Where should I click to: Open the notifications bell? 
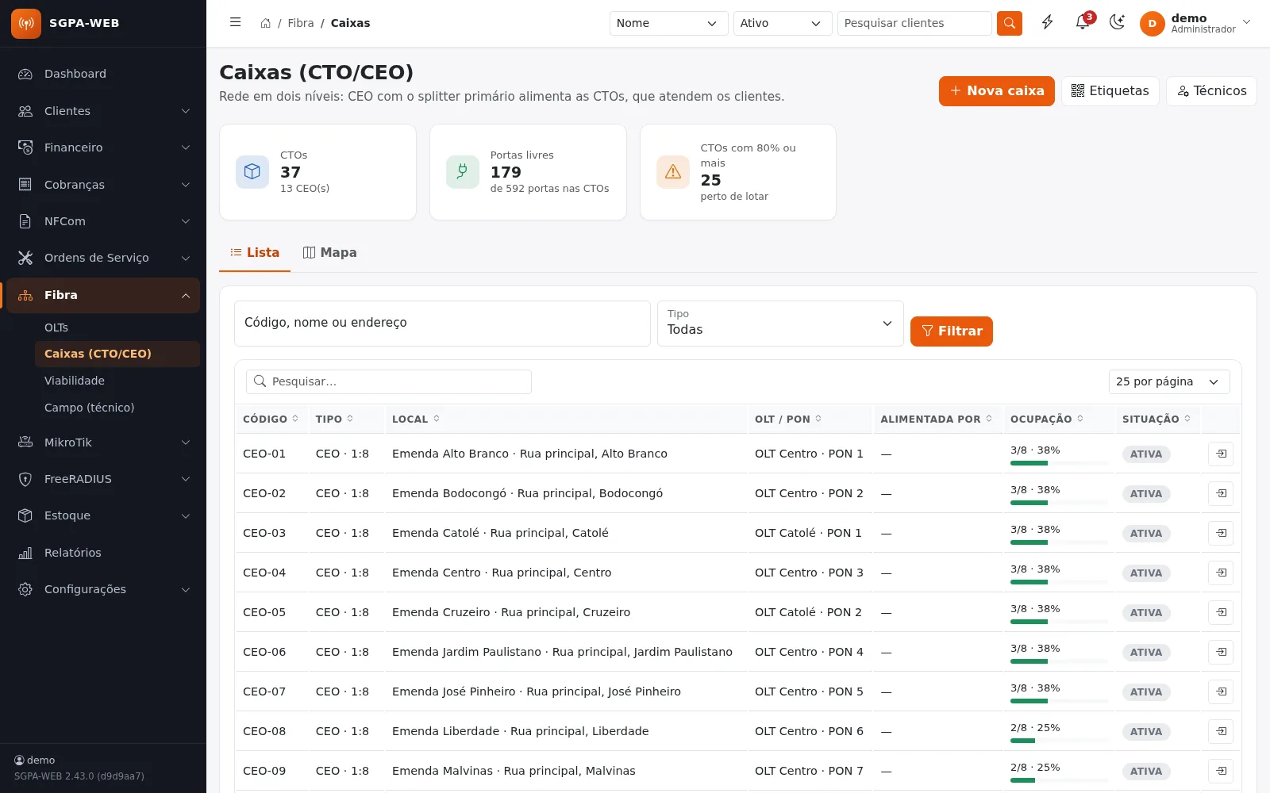[1083, 23]
